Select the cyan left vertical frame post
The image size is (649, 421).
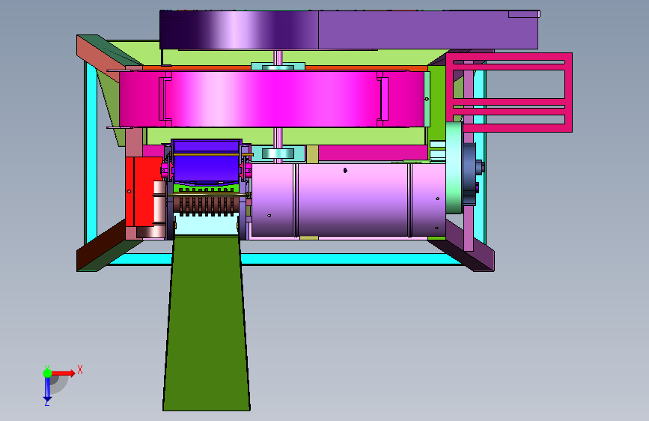click(91, 154)
